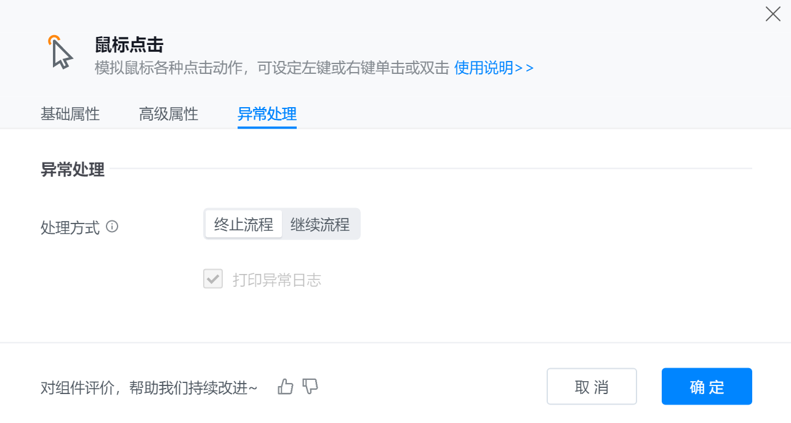This screenshot has height=423, width=791.
Task: Click the info icon beside 处理方式
Action: pyautogui.click(x=112, y=227)
